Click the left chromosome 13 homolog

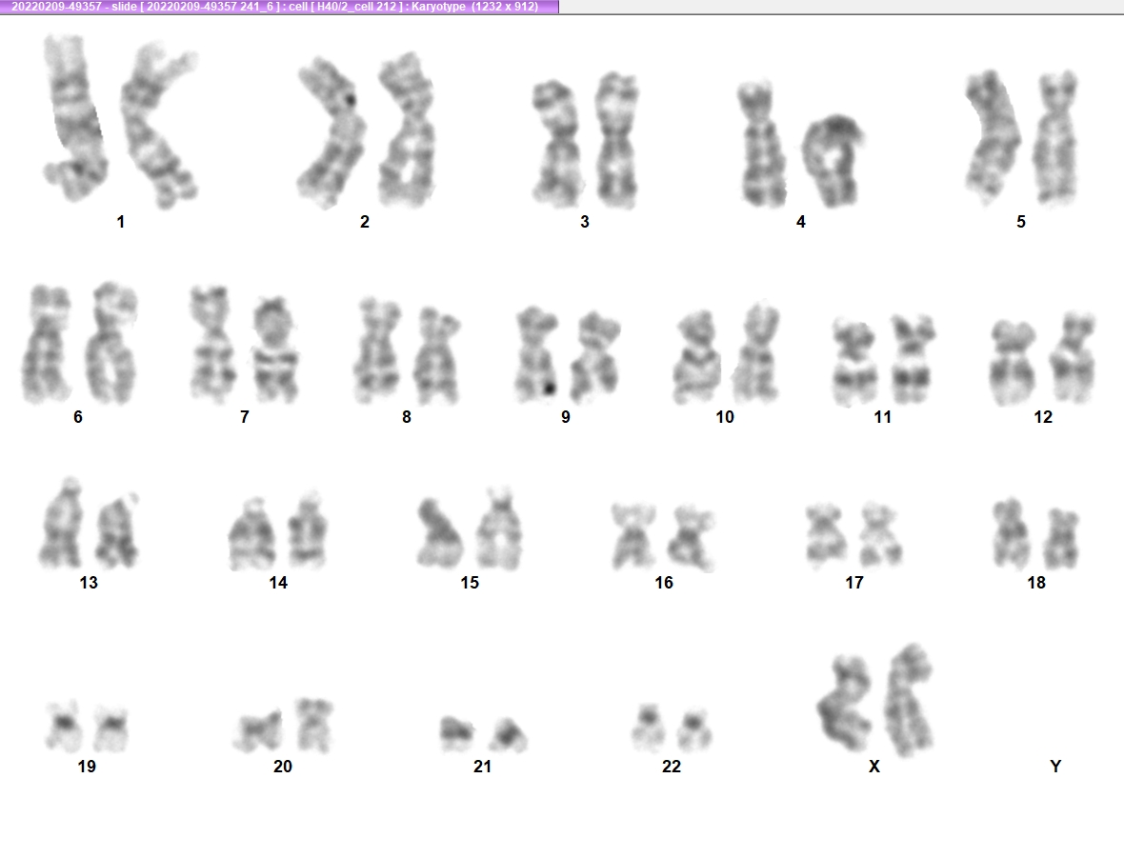[61, 523]
